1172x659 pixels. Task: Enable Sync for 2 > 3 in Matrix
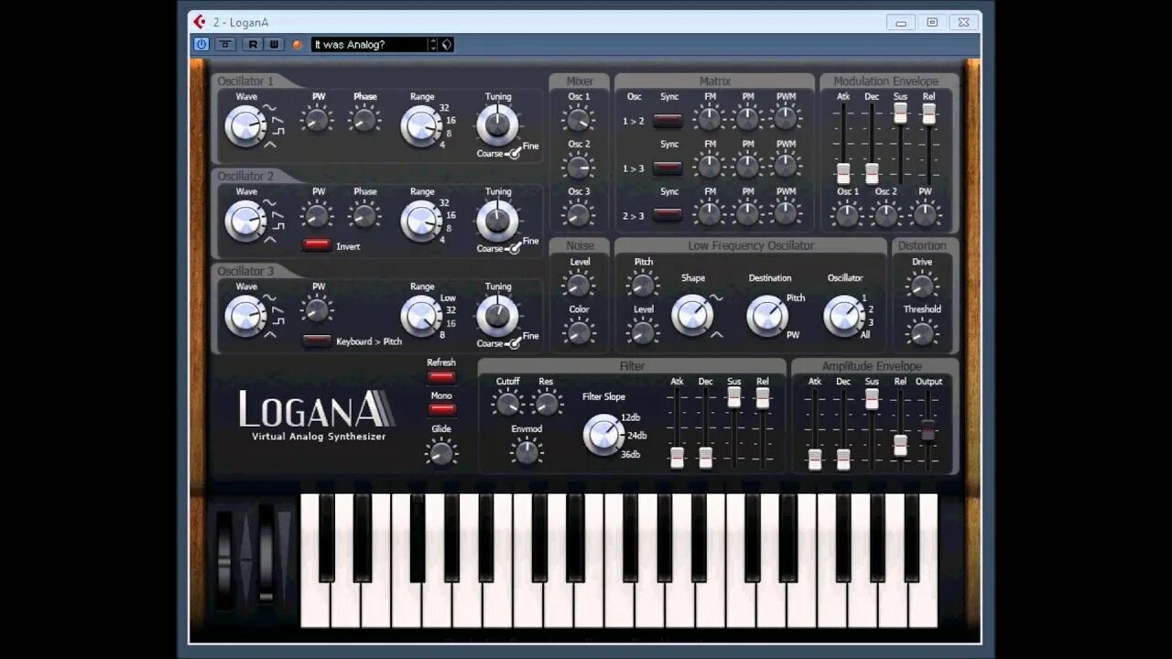pos(667,215)
